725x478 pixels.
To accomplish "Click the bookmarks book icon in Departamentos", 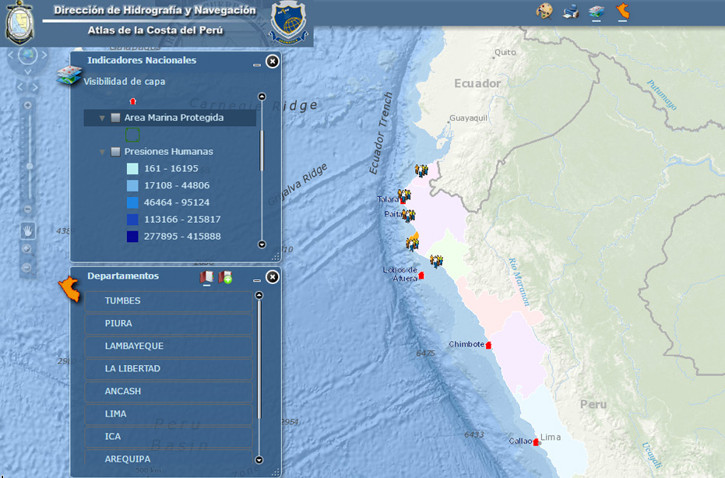I will 206,277.
